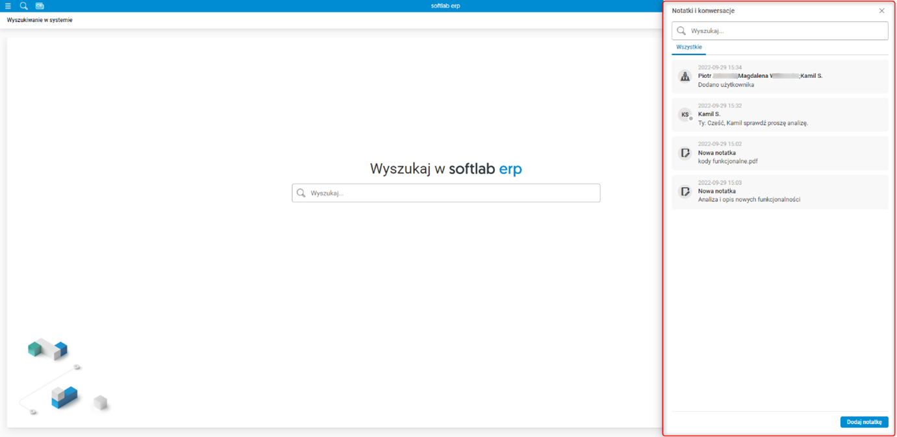Click the group avatar icon of first conversation

(685, 77)
